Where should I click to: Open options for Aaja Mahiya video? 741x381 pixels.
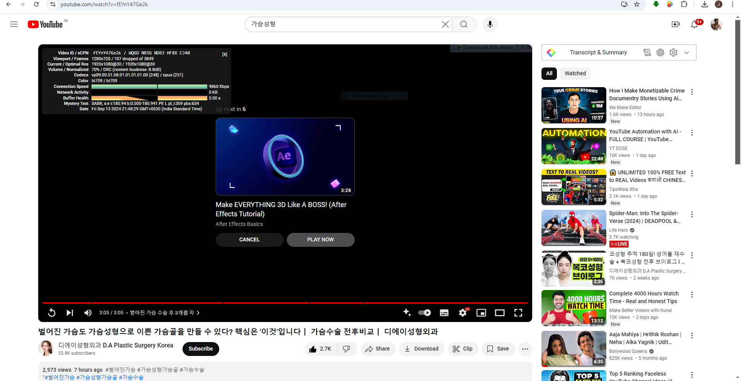pos(692,335)
